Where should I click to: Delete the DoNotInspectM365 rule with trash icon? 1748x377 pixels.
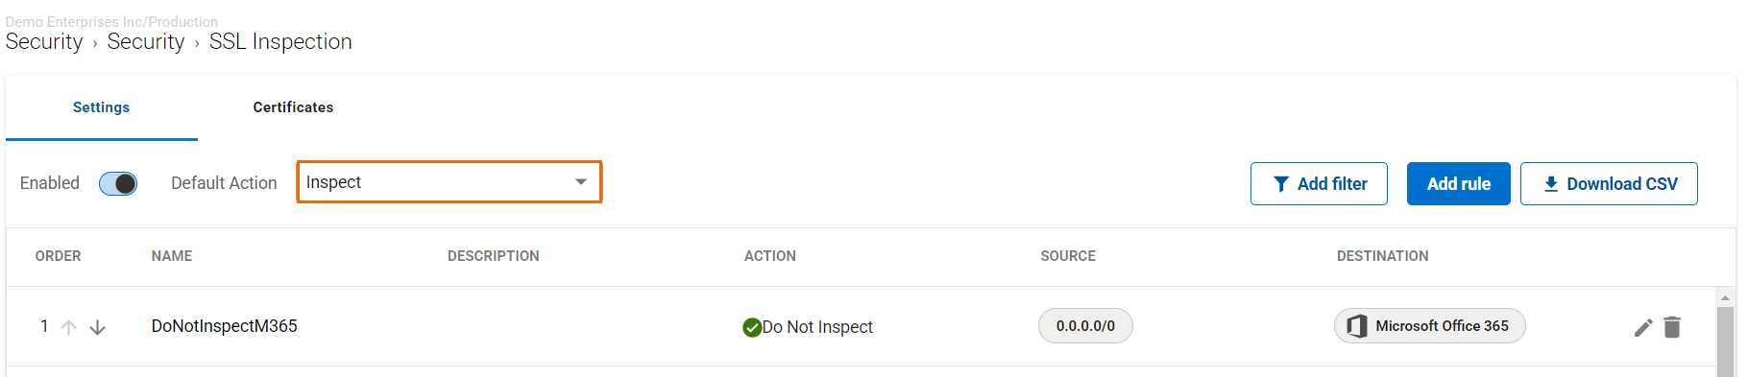(x=1672, y=327)
